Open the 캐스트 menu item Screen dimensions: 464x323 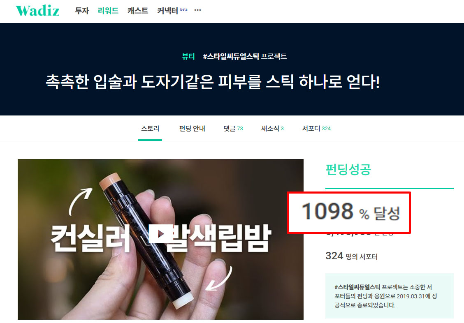(138, 11)
